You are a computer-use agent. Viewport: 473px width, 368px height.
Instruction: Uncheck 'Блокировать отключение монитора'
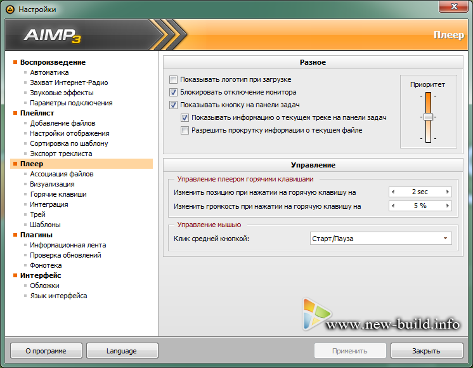coord(174,93)
